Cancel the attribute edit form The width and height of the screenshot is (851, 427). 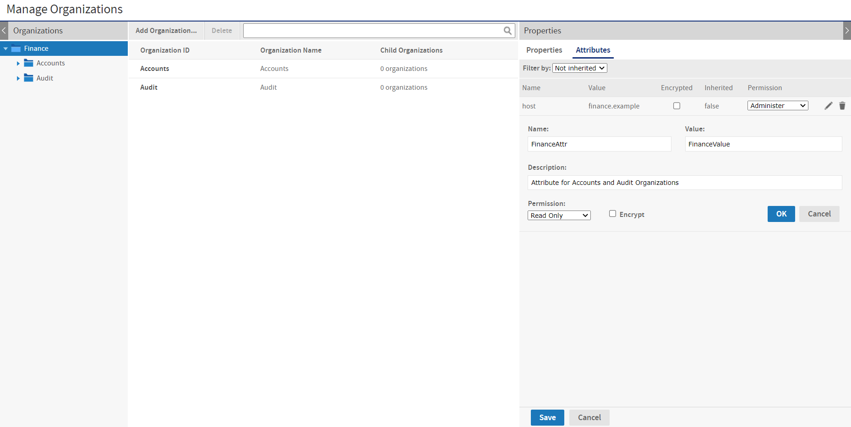point(819,214)
